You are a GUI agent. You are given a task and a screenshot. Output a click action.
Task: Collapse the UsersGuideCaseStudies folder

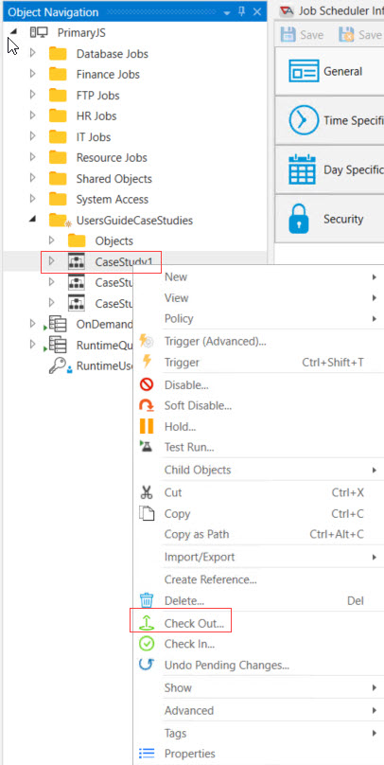coord(33,220)
